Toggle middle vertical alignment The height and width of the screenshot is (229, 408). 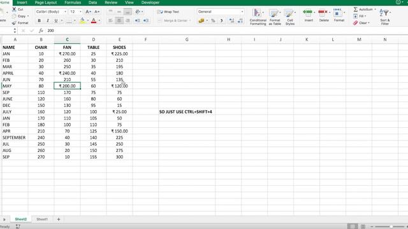119,11
